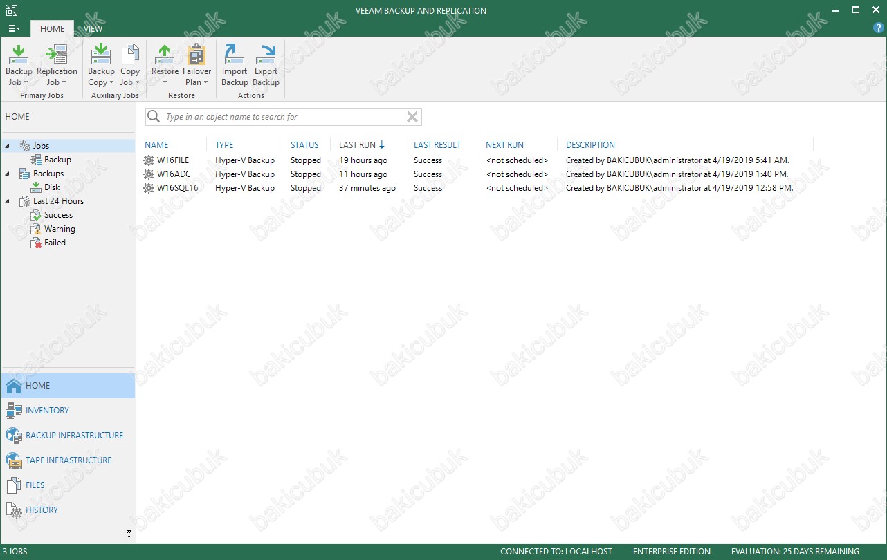Click 'CONNECTED TO: LOCALHOST' status text
This screenshot has height=560, width=887.
pos(556,552)
